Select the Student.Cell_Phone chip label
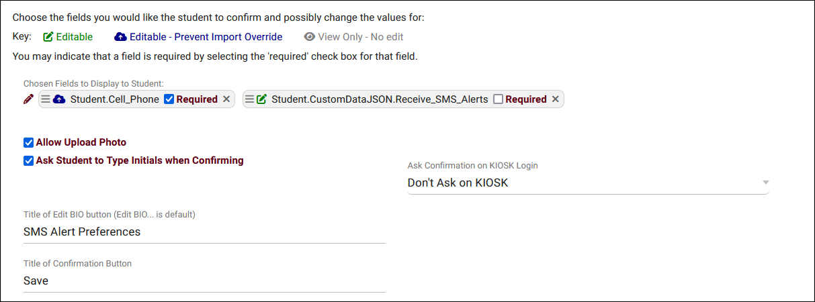Screen dimensions: 815x302 (x=114, y=99)
